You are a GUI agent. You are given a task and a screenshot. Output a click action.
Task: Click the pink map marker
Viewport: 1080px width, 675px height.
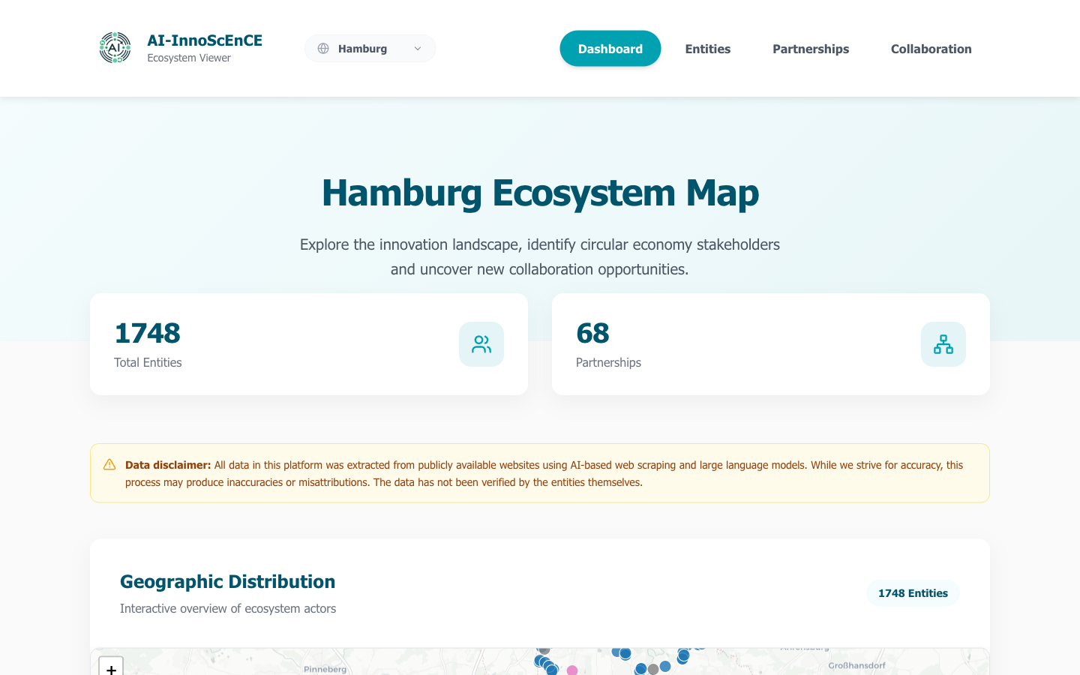572,670
